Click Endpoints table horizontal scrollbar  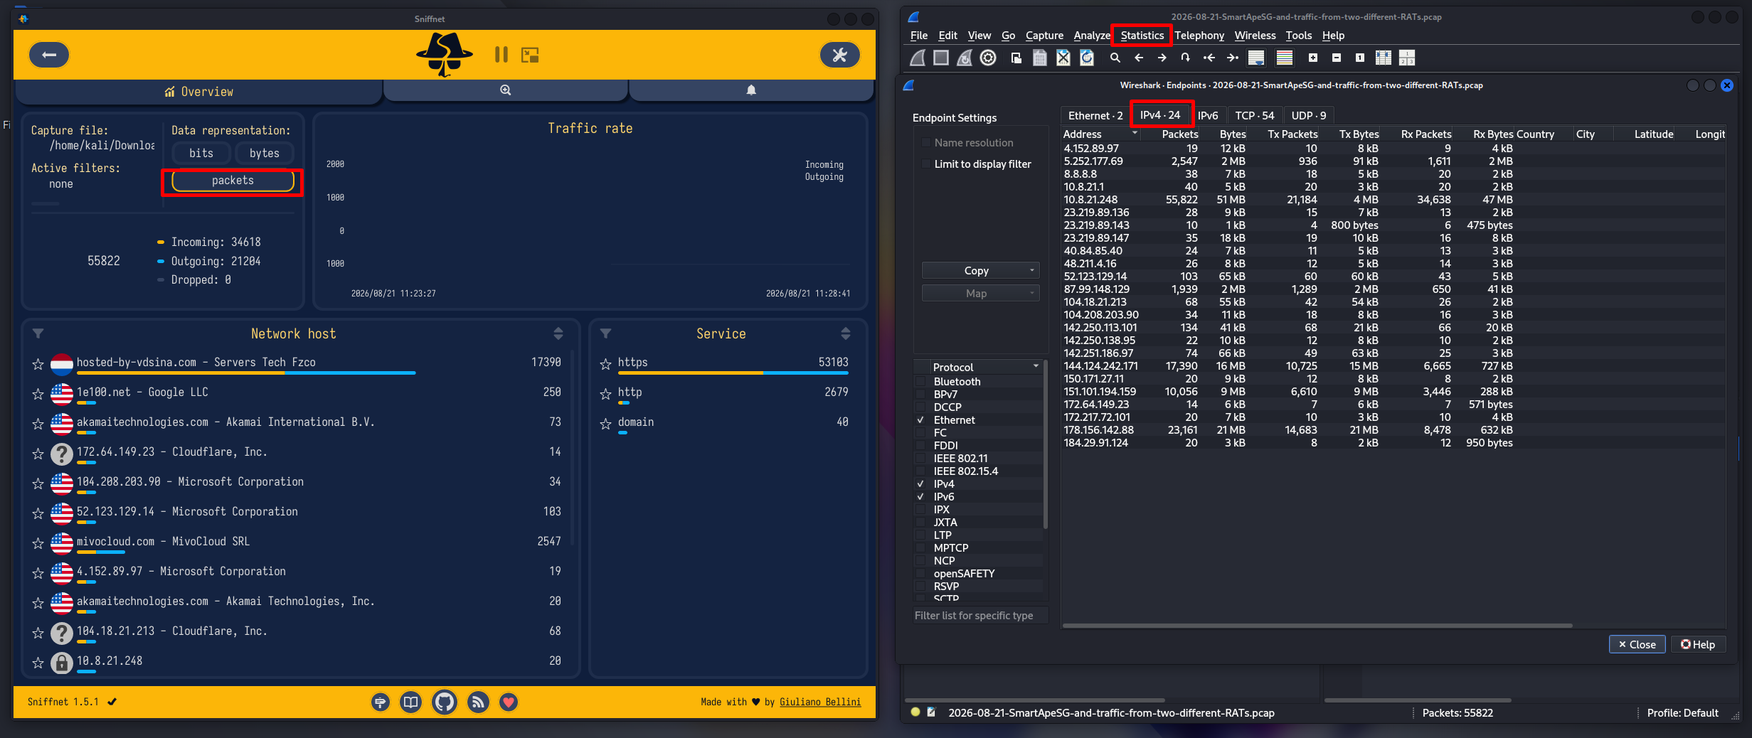[1317, 626]
